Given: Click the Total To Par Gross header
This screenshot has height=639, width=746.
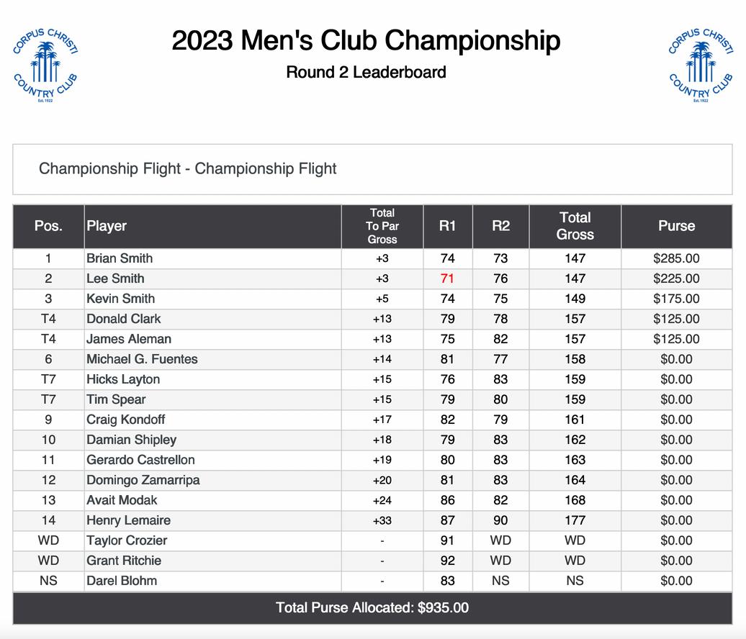Looking at the screenshot, I should [382, 226].
